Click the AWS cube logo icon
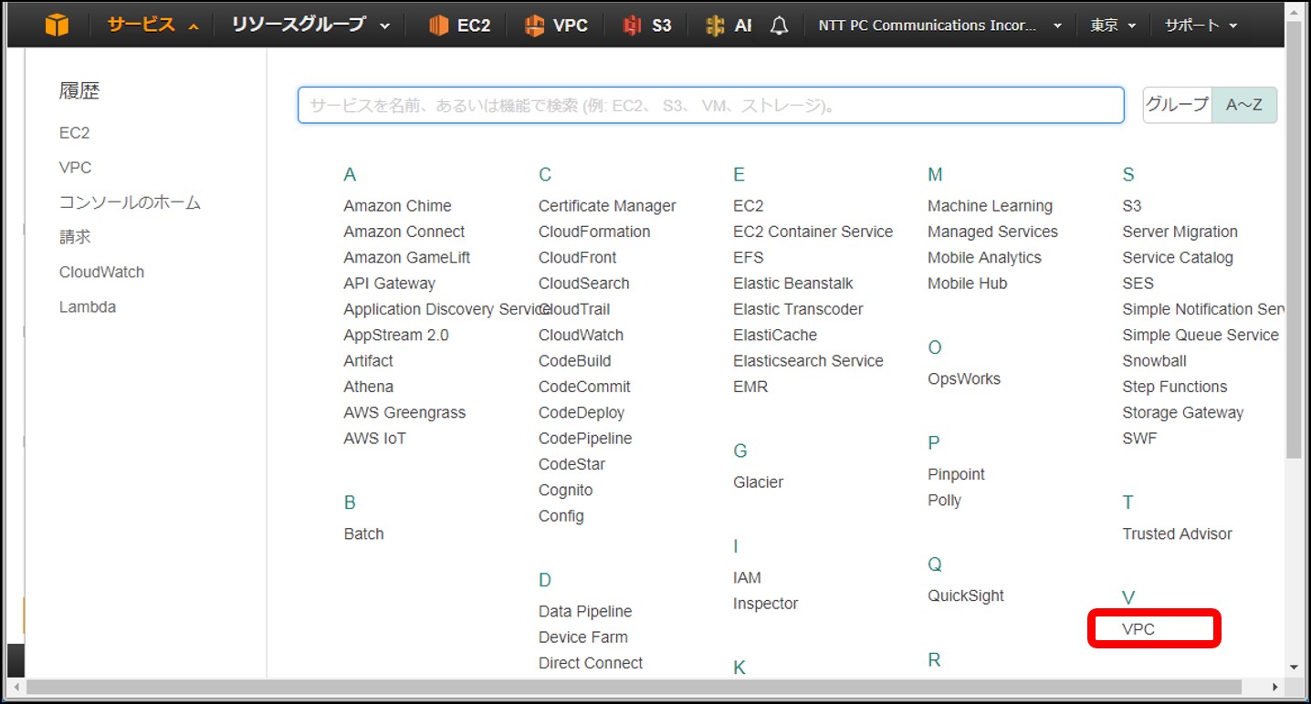The height and width of the screenshot is (704, 1311). tap(57, 25)
